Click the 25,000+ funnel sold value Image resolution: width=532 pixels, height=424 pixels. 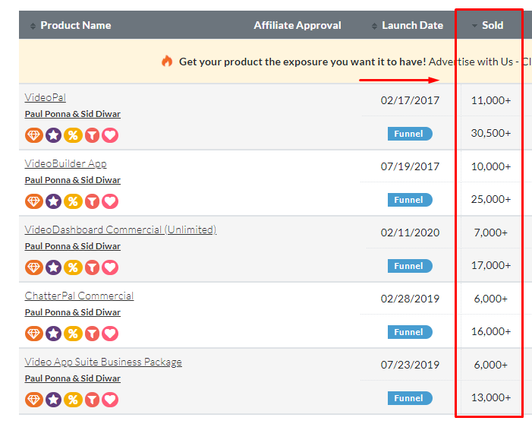point(491,199)
